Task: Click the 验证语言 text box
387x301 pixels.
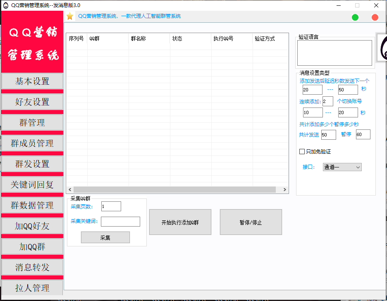Action: click(x=334, y=53)
